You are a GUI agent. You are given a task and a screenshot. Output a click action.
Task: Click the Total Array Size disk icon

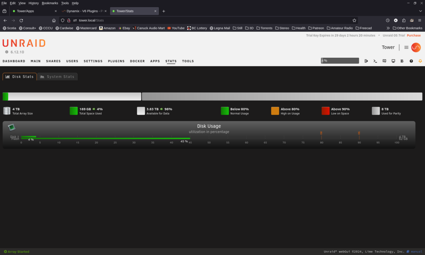tap(7, 110)
